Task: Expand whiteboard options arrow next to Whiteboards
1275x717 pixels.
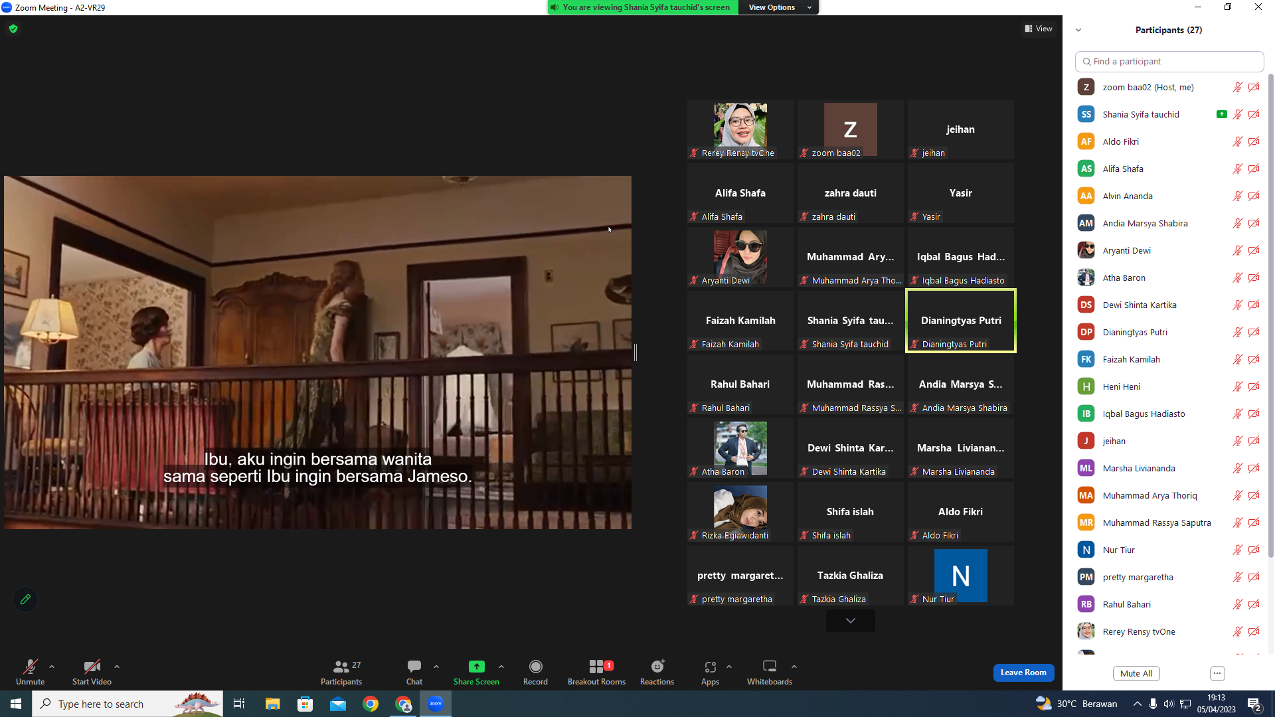Action: click(x=794, y=667)
